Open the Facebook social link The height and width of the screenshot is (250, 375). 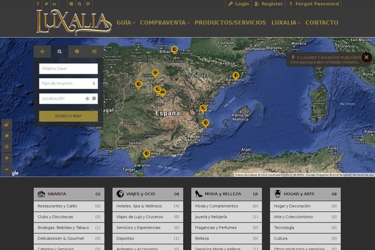pyautogui.click(x=37, y=4)
